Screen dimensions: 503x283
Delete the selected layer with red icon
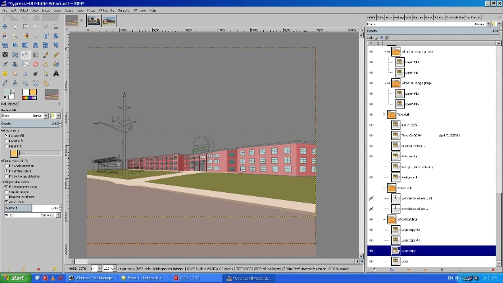[x=493, y=270]
